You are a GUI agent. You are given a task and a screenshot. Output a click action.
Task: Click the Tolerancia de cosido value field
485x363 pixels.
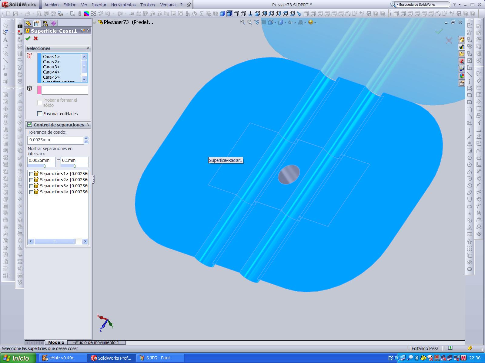pos(55,140)
